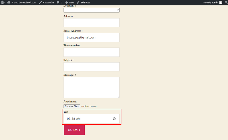228x140 pixels.
Task: Click the 03:38 AM time field
Action: [91, 119]
